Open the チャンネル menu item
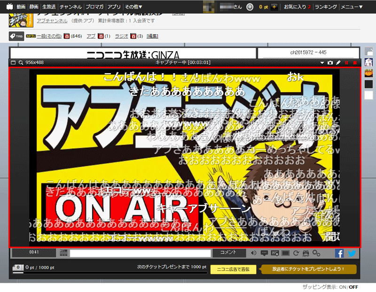This screenshot has height=292, width=376. (71, 7)
